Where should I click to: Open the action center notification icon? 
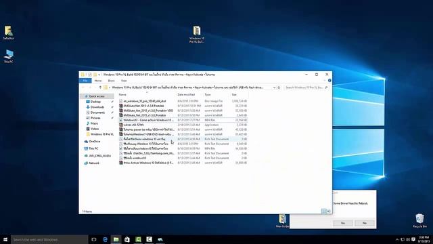[x=413, y=239]
